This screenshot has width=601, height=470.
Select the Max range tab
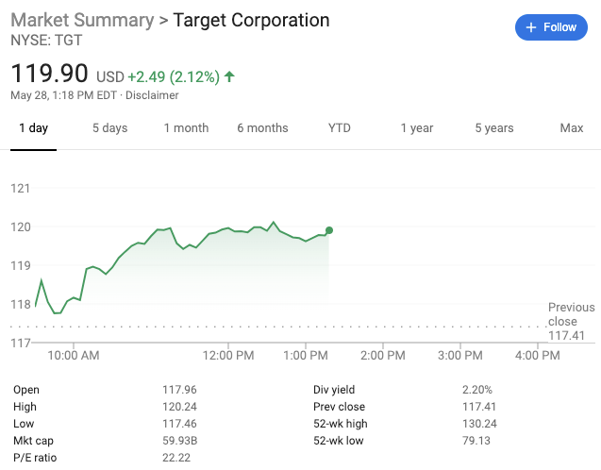pos(571,128)
